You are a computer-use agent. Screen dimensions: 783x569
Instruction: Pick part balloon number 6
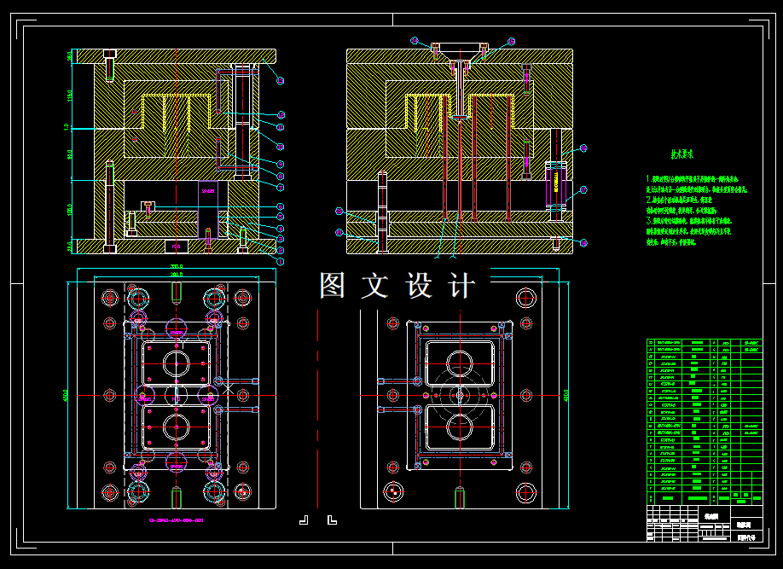click(x=280, y=206)
